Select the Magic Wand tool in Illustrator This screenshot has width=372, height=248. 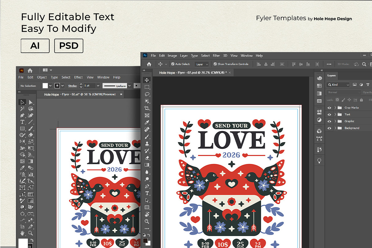coord(22,109)
